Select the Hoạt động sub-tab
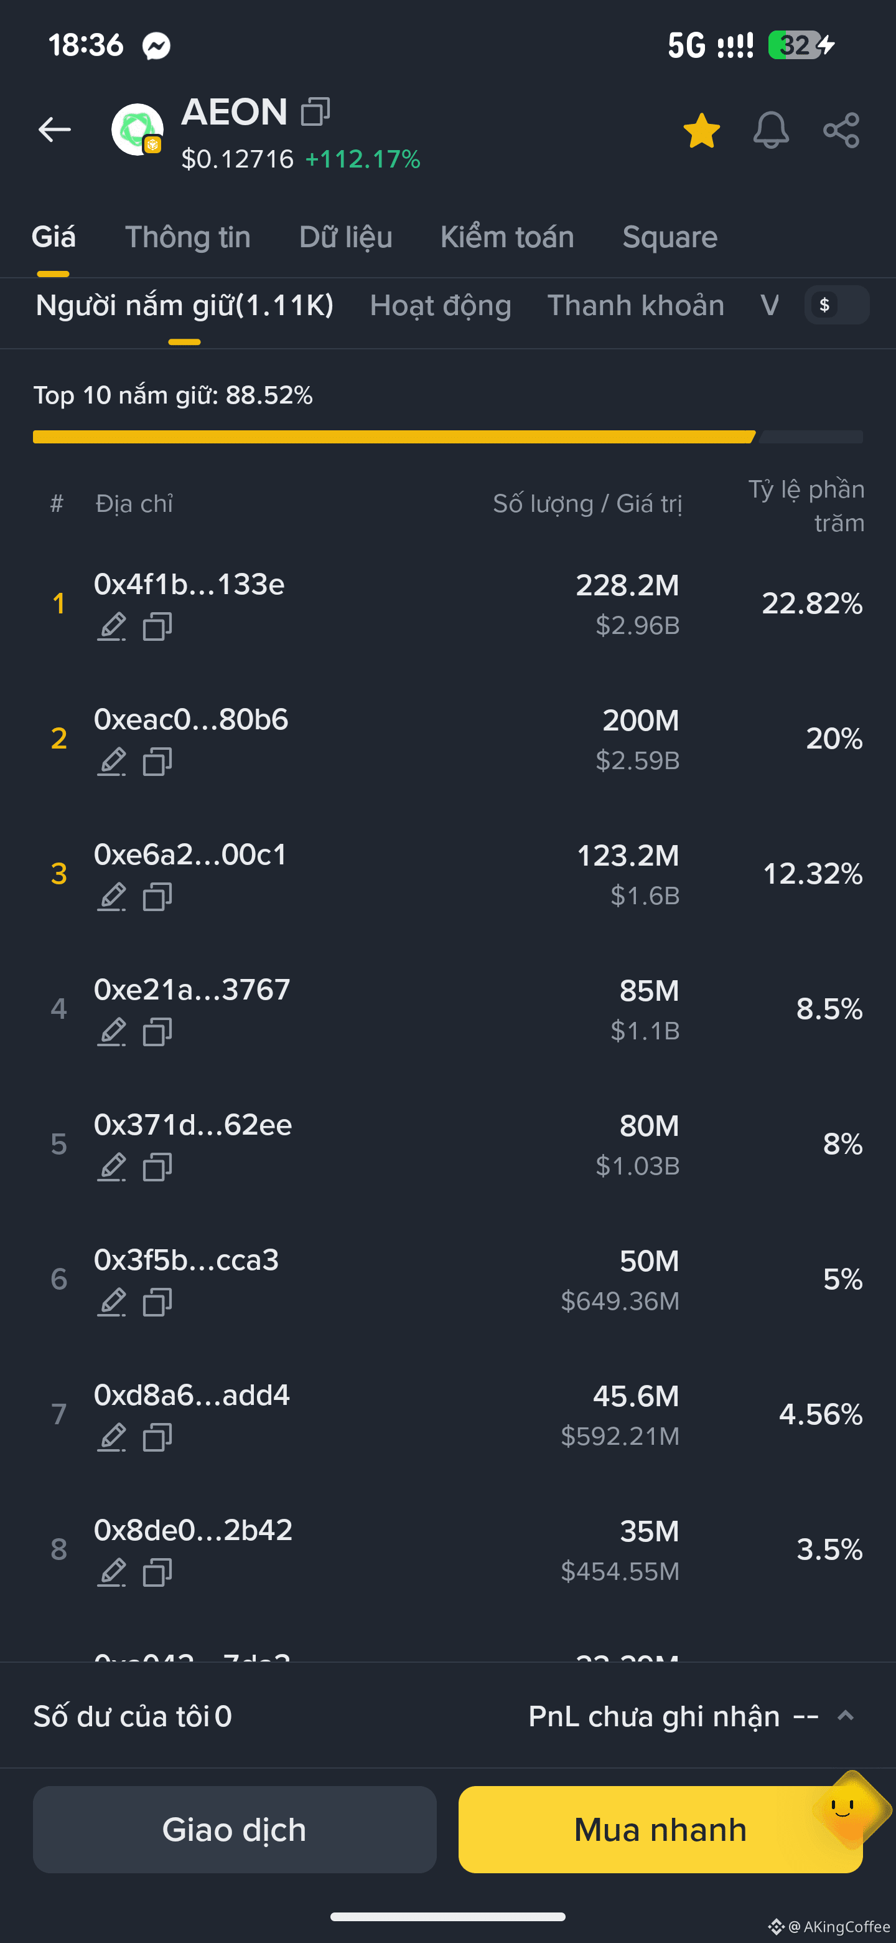The width and height of the screenshot is (896, 1943). pos(440,306)
